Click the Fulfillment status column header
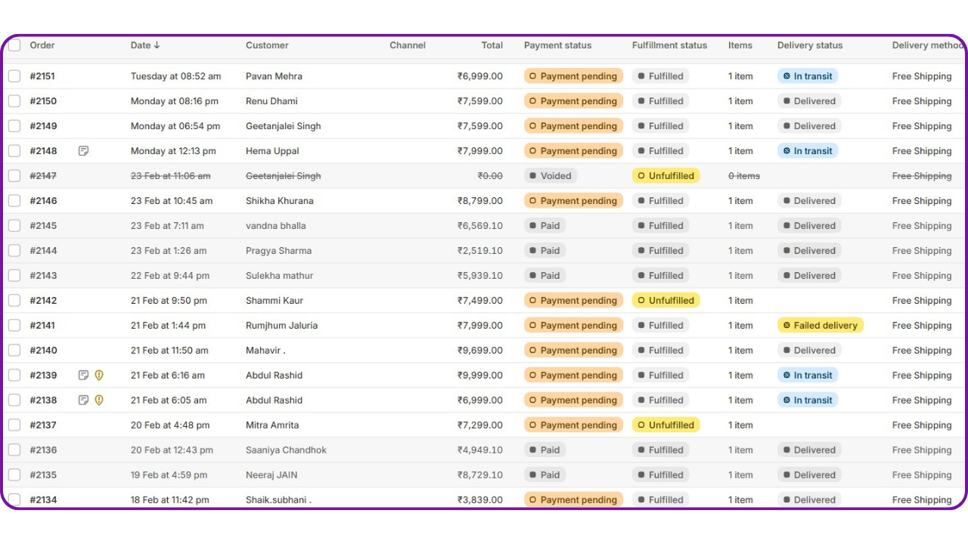The image size is (968, 544). click(x=669, y=45)
